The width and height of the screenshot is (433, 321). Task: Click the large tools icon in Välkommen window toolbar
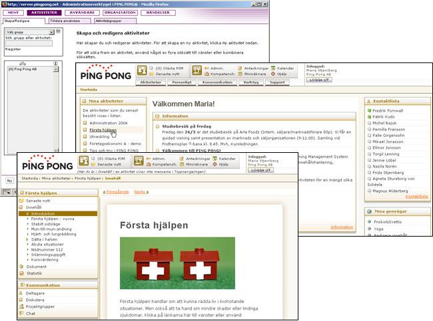click(x=197, y=70)
